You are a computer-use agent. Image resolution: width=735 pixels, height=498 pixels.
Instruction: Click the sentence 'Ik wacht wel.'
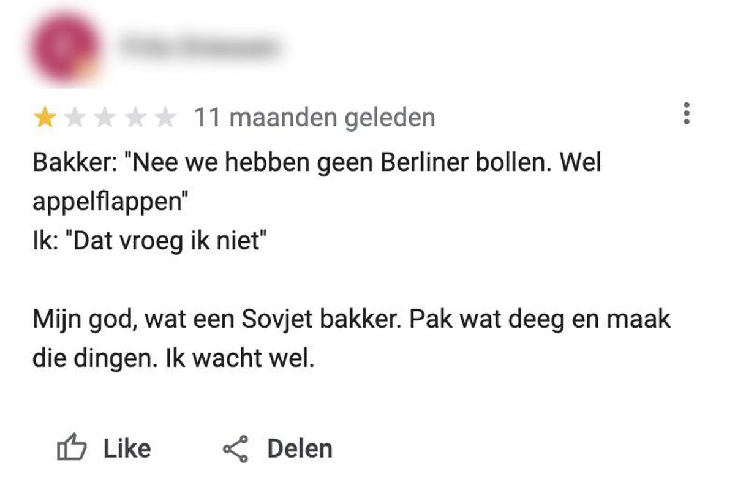[240, 358]
